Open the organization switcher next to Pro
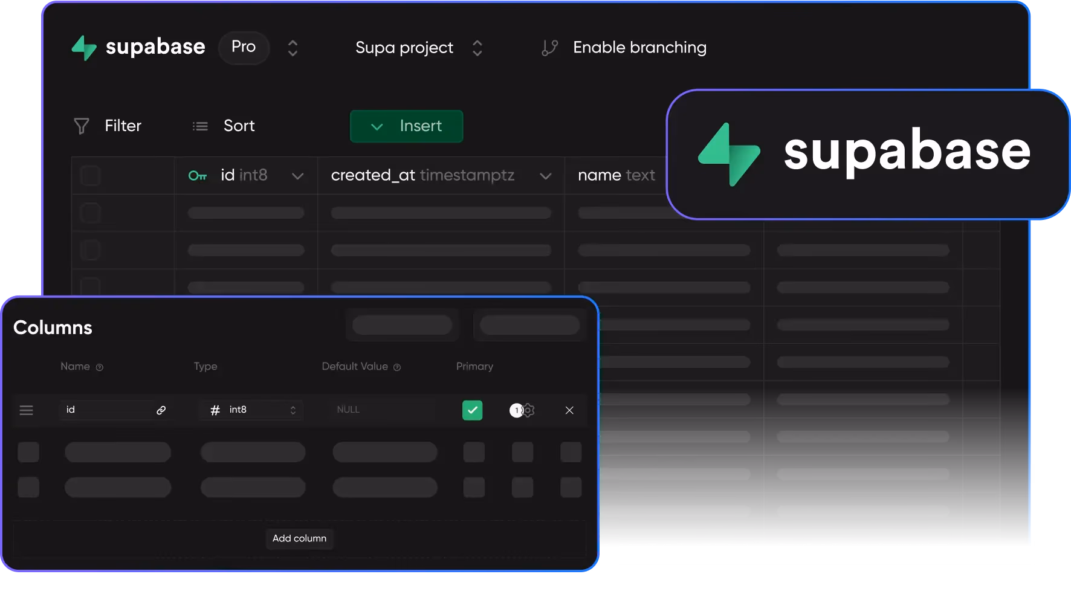 coord(293,48)
